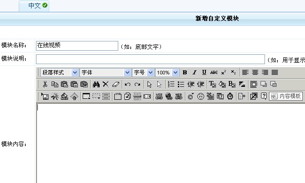
Task: Decrease paragraph indent
Action: (x=201, y=84)
